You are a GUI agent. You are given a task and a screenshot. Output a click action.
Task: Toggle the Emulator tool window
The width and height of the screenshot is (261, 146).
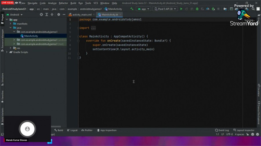pyautogui.click(x=258, y=90)
